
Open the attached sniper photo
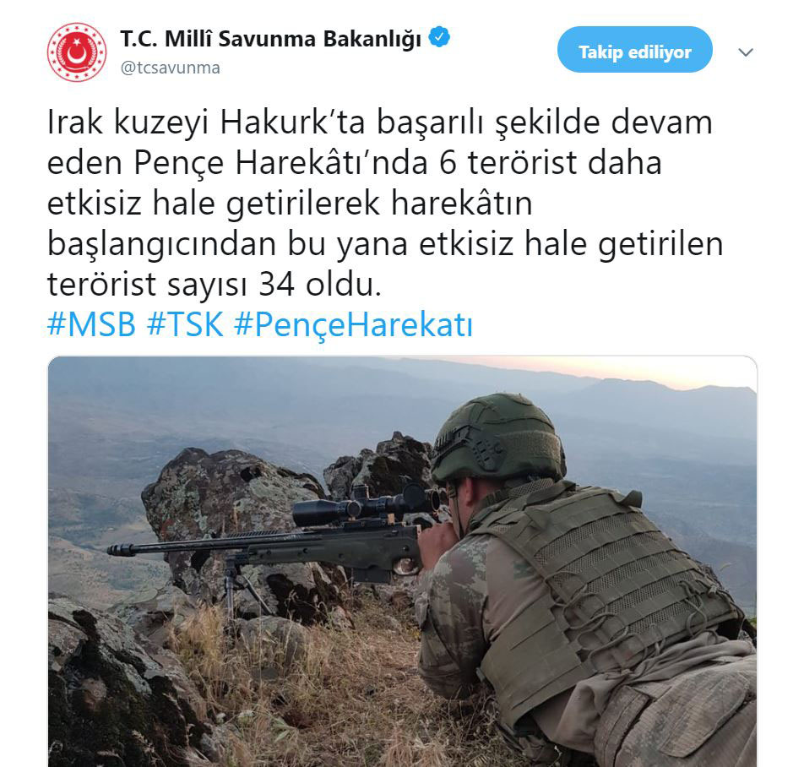(403, 562)
